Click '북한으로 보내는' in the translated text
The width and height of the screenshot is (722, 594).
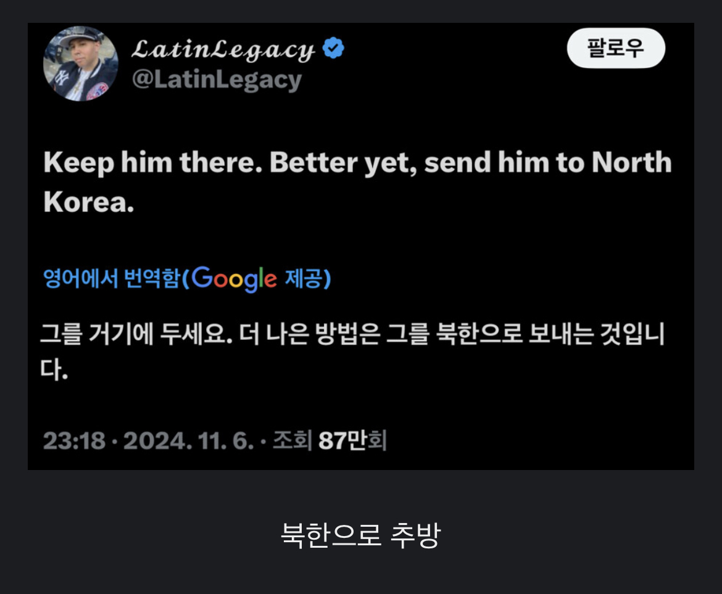coord(514,334)
